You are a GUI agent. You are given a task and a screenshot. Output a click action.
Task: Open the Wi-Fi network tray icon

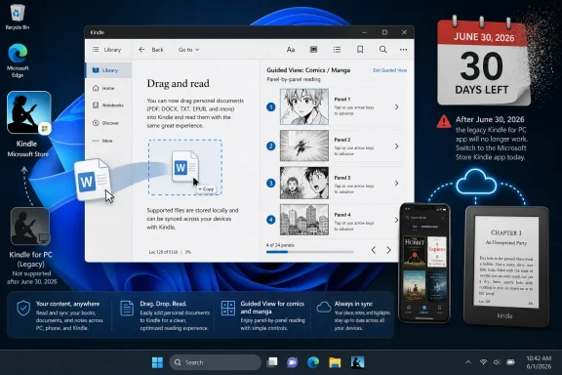pyautogui.click(x=483, y=362)
